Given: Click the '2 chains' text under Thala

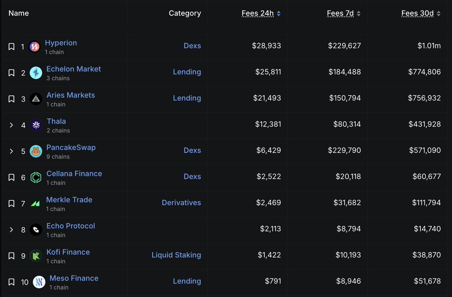Looking at the screenshot, I should tap(58, 131).
